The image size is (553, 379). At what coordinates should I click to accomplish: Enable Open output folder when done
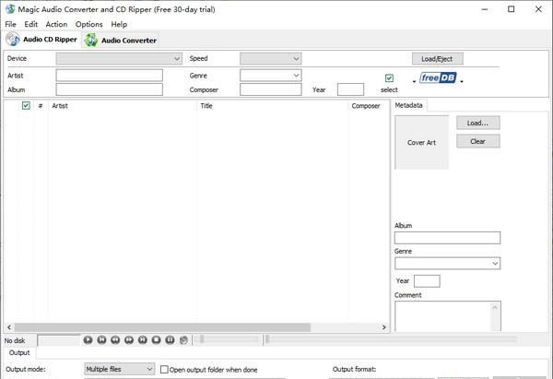164,370
